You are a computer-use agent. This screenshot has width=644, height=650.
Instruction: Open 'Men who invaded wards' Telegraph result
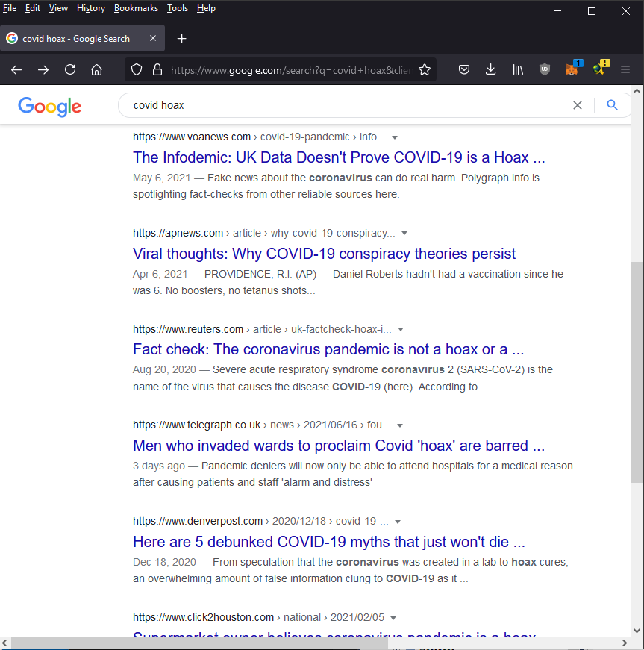pyautogui.click(x=339, y=446)
